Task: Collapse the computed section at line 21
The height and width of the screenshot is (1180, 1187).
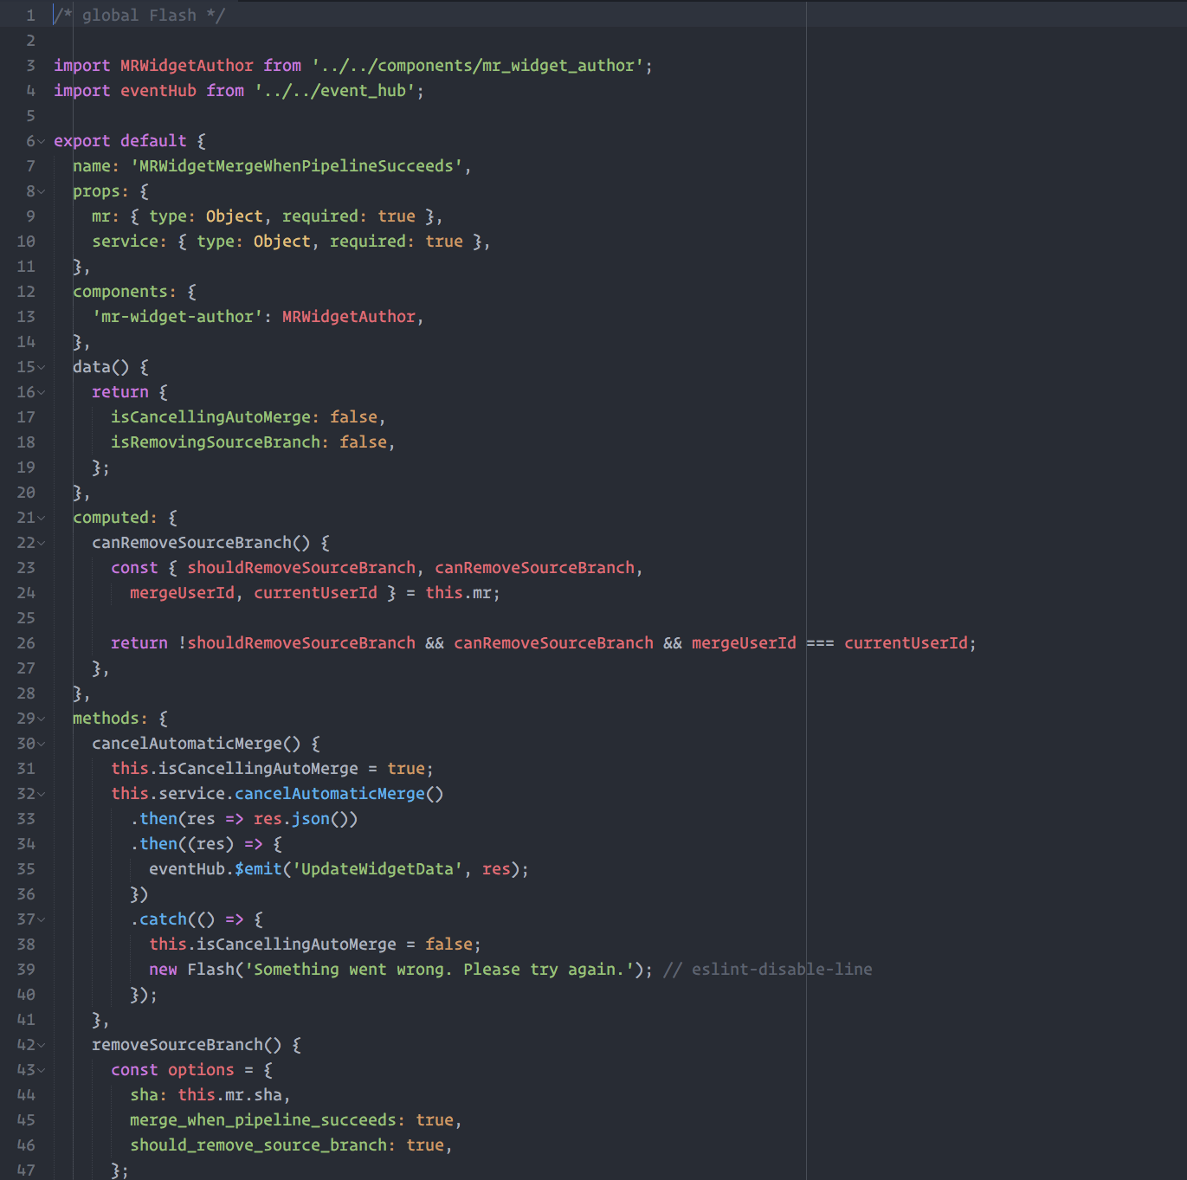Action: point(42,518)
